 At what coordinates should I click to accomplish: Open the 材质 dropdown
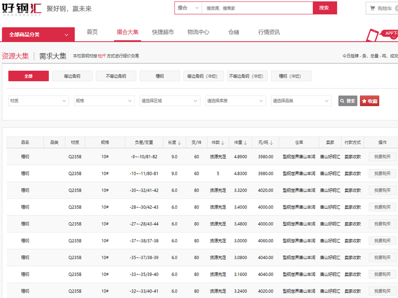coord(38,101)
